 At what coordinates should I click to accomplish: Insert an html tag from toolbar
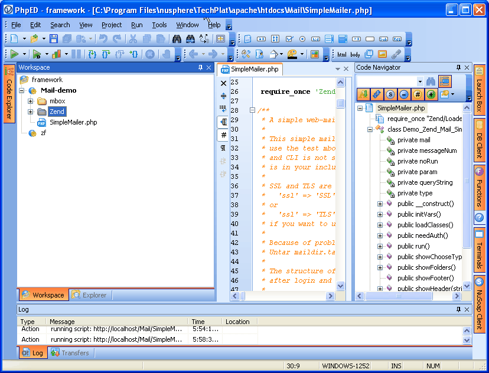[342, 54]
